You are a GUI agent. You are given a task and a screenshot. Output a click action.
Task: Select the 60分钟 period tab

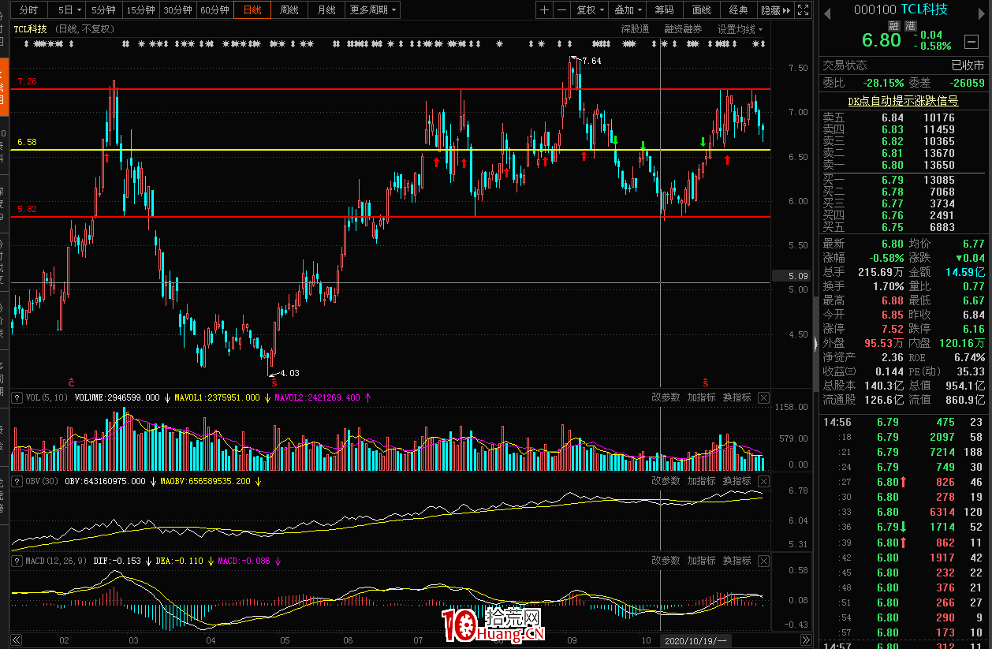pos(214,10)
